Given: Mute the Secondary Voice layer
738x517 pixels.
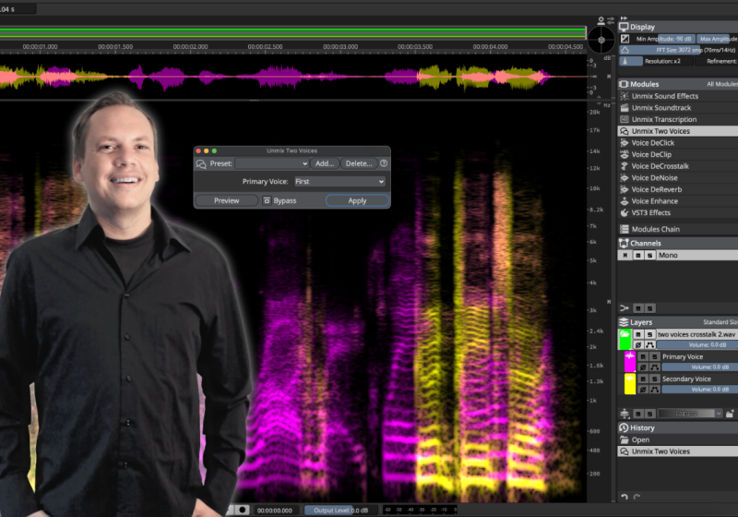Looking at the screenshot, I should [643, 379].
